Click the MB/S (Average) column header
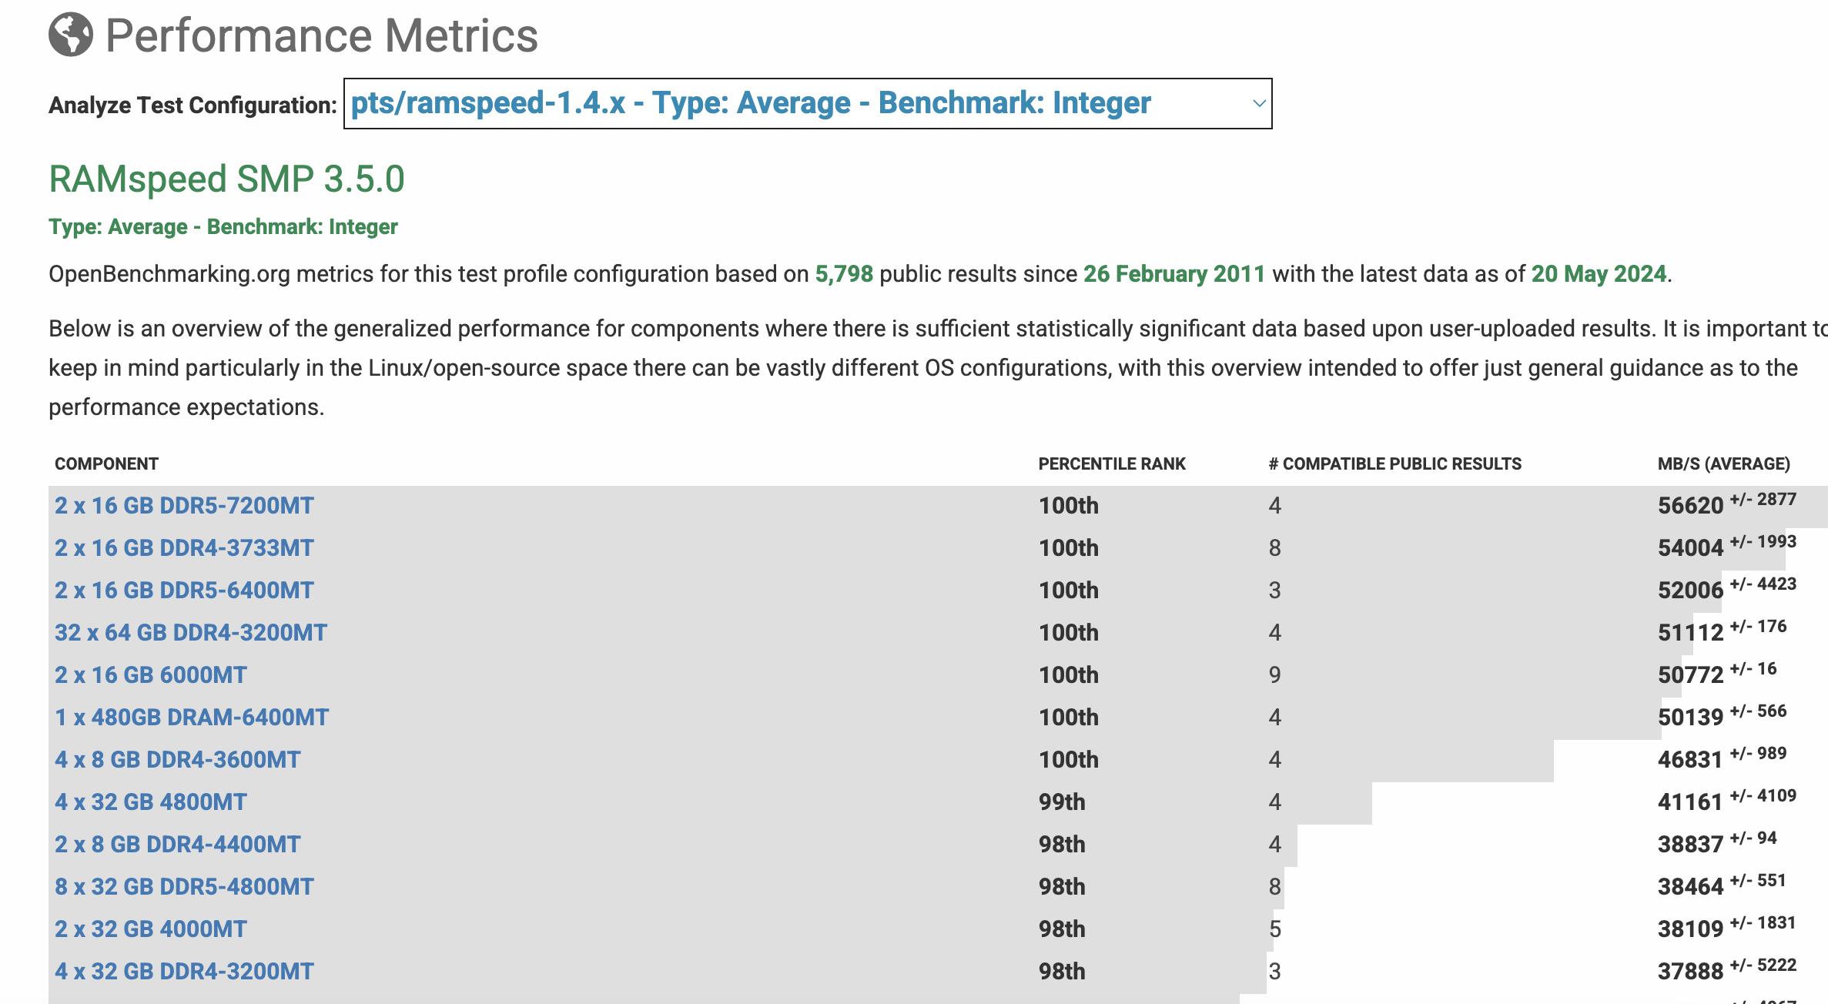Image resolution: width=1828 pixels, height=1004 pixels. tap(1723, 464)
